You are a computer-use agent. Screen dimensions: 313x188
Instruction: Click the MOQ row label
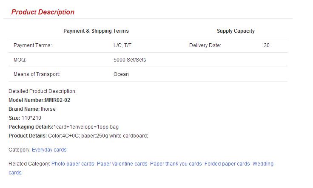tap(20, 60)
